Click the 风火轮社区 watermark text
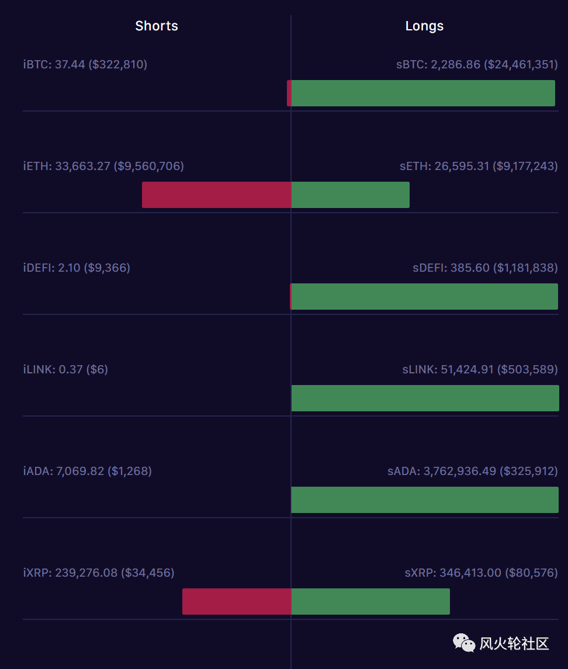This screenshot has width=568, height=669. 514,643
